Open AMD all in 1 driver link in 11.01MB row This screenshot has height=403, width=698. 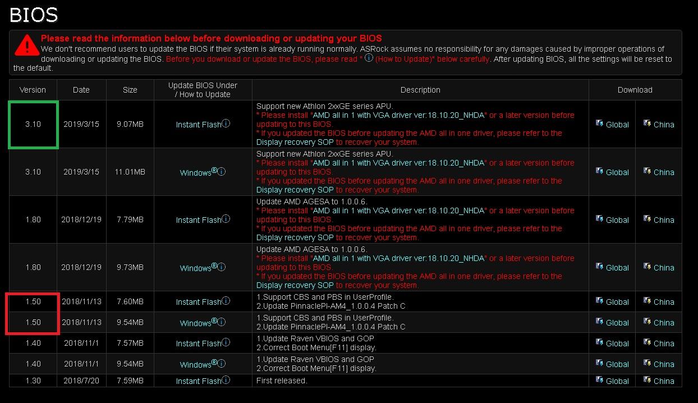pyautogui.click(x=399, y=163)
